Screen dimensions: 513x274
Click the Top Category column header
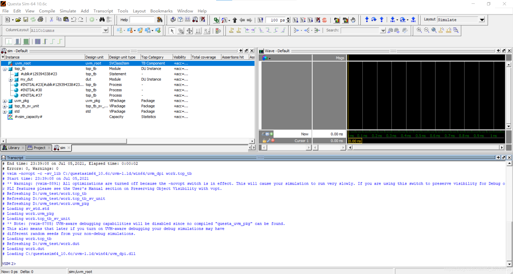point(156,57)
